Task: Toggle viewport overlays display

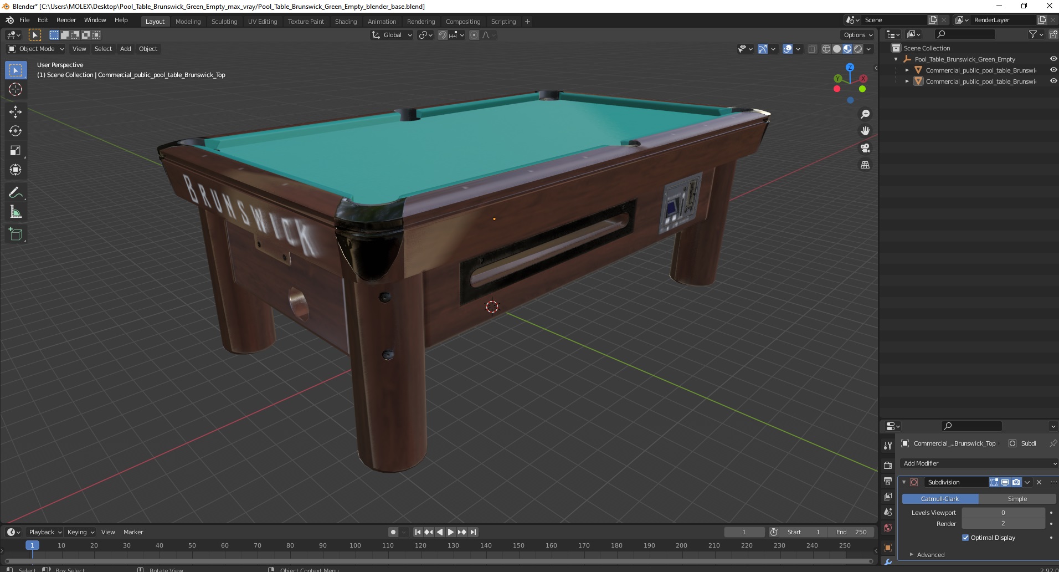Action: tap(788, 49)
